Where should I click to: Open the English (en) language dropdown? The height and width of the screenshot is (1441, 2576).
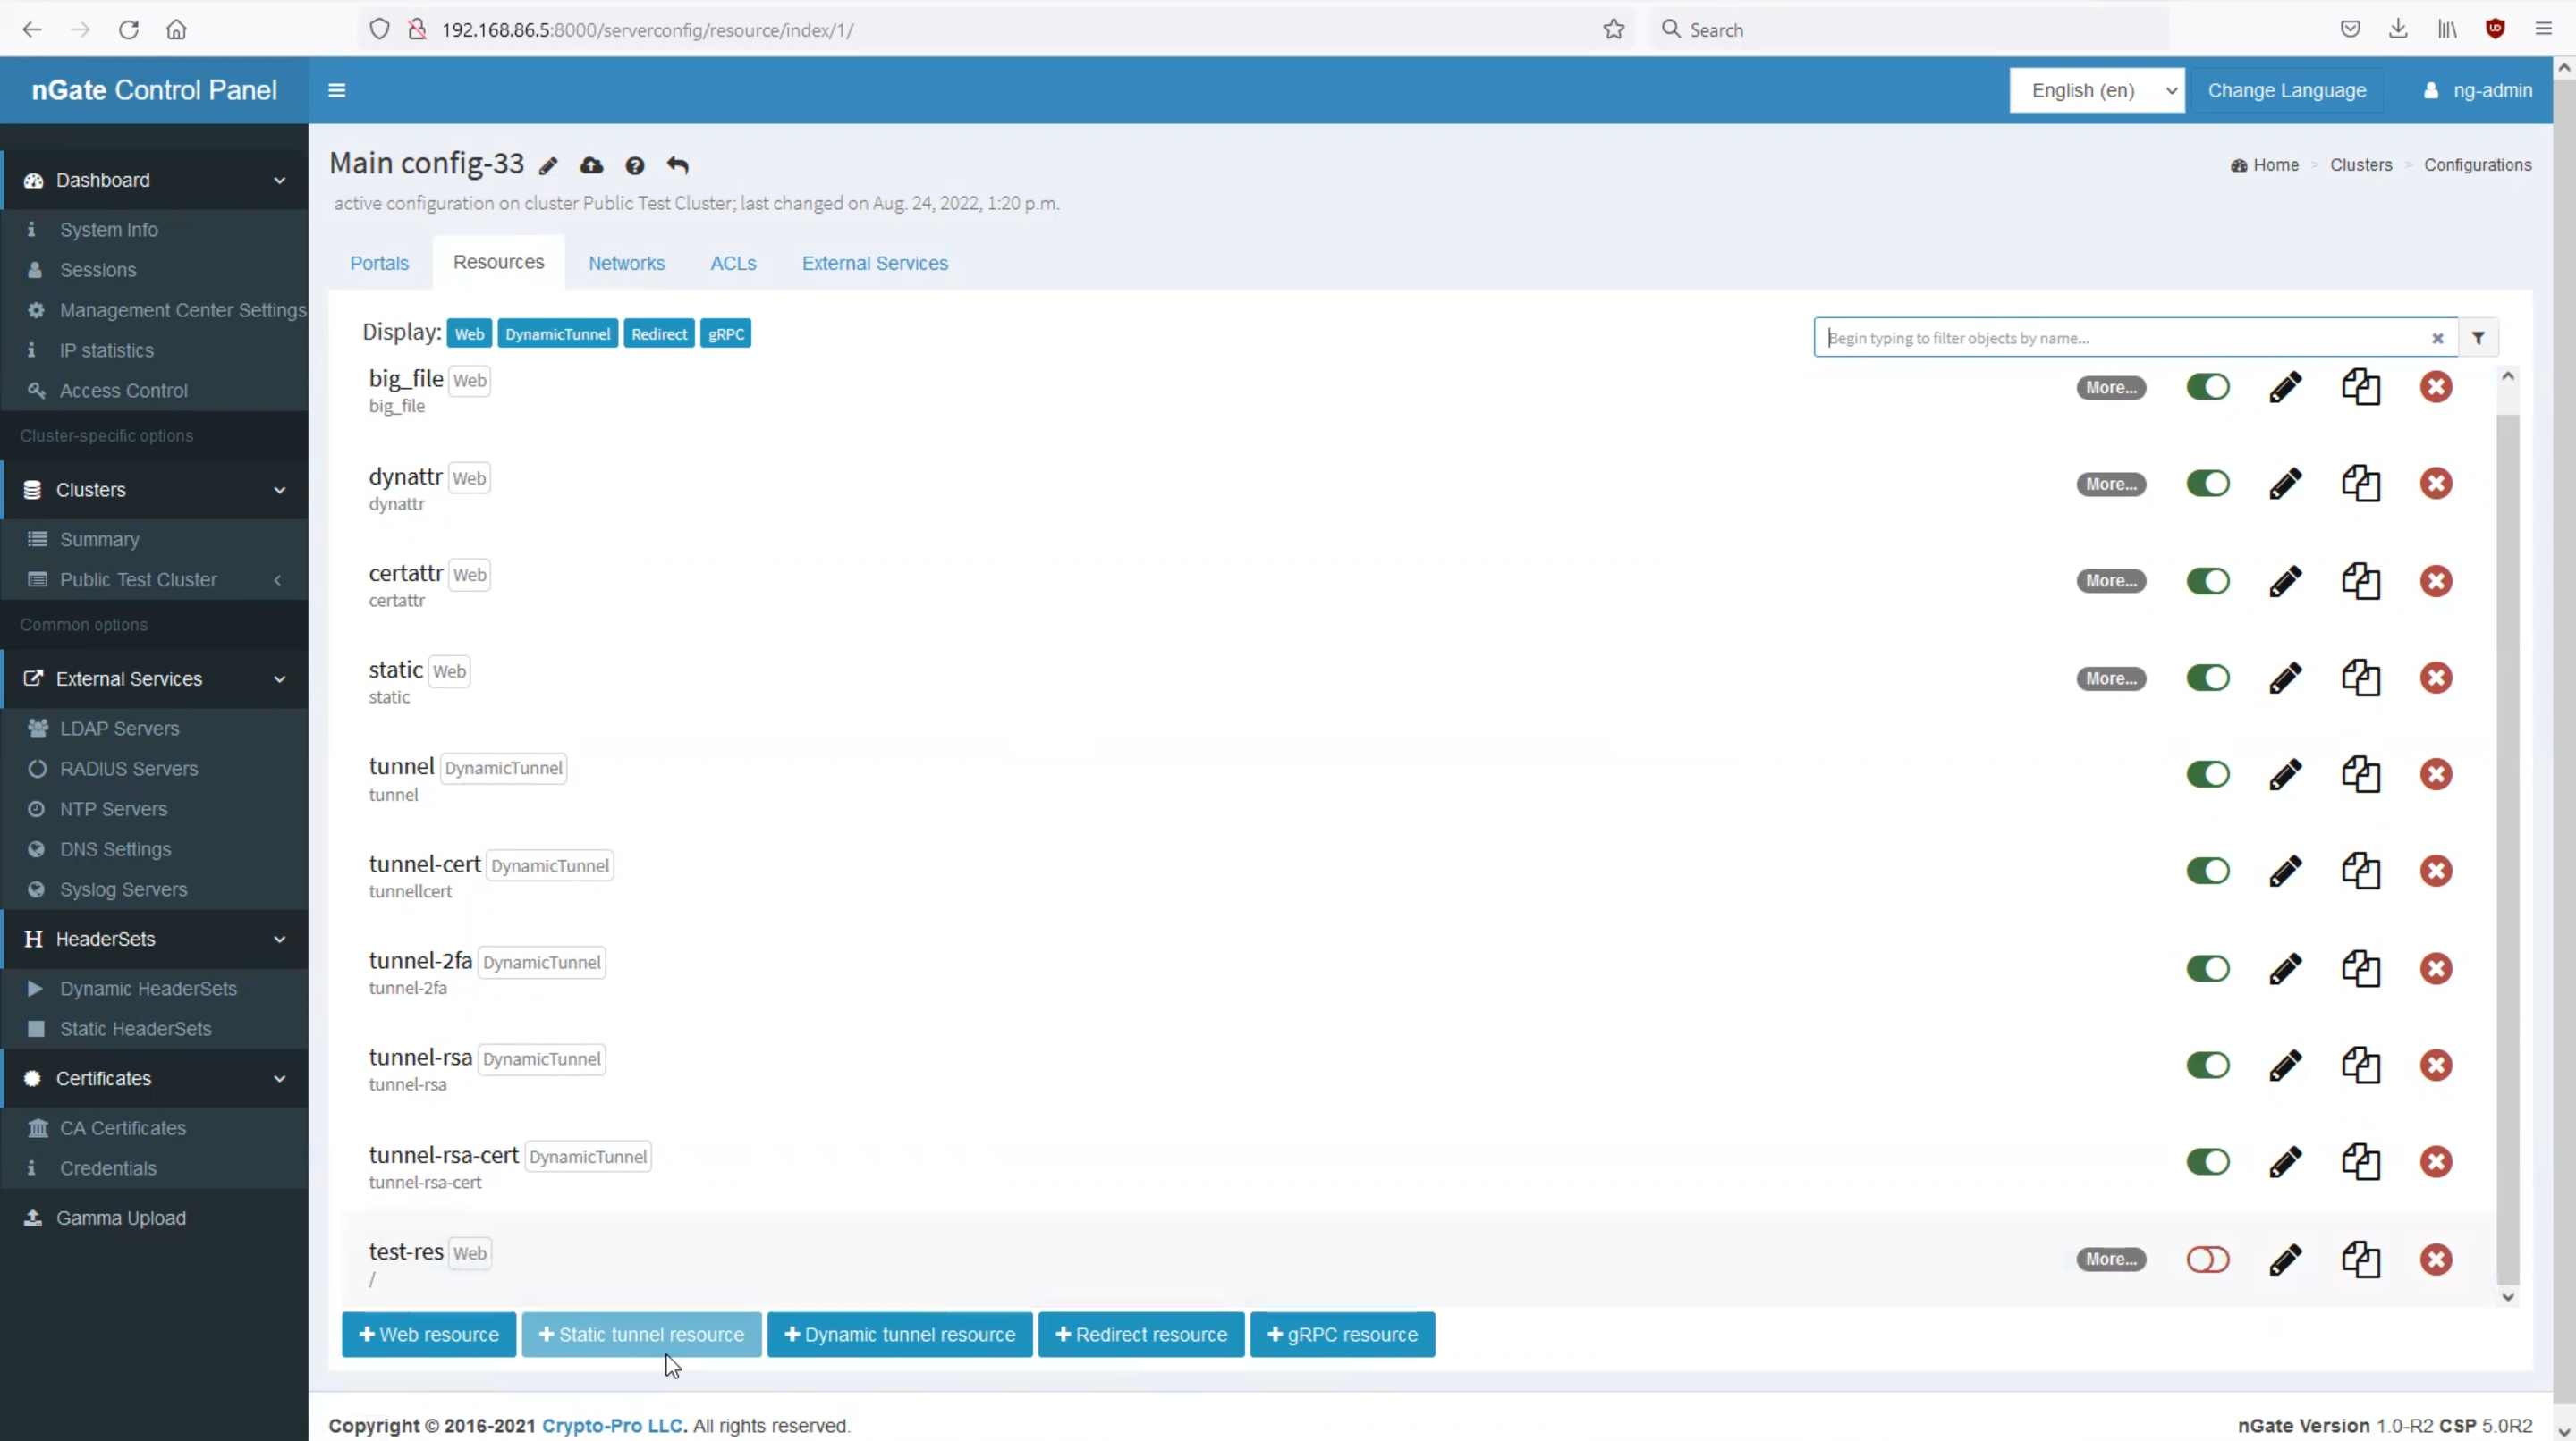point(2096,91)
